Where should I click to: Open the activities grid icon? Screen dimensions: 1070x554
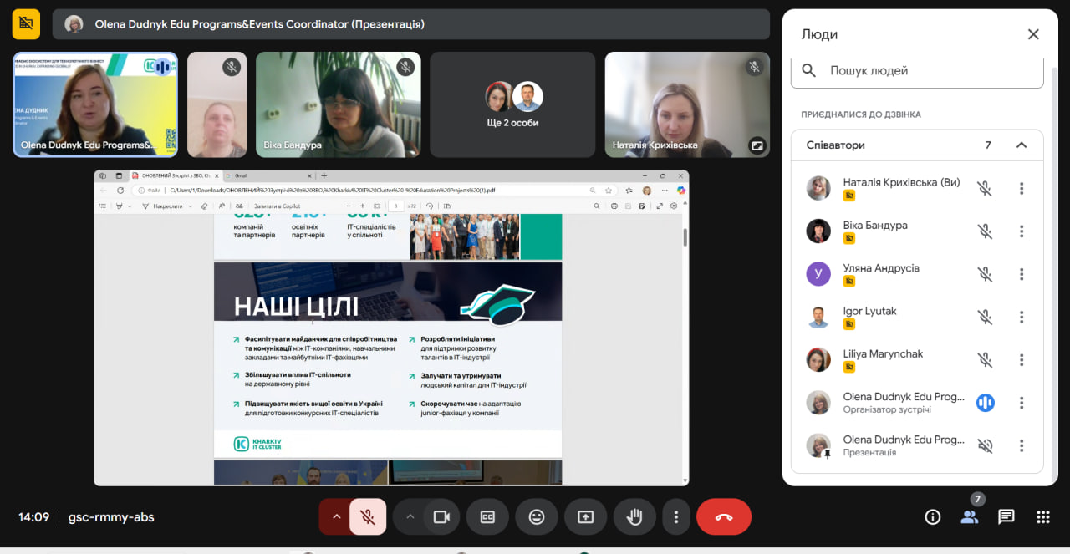[x=1043, y=516]
